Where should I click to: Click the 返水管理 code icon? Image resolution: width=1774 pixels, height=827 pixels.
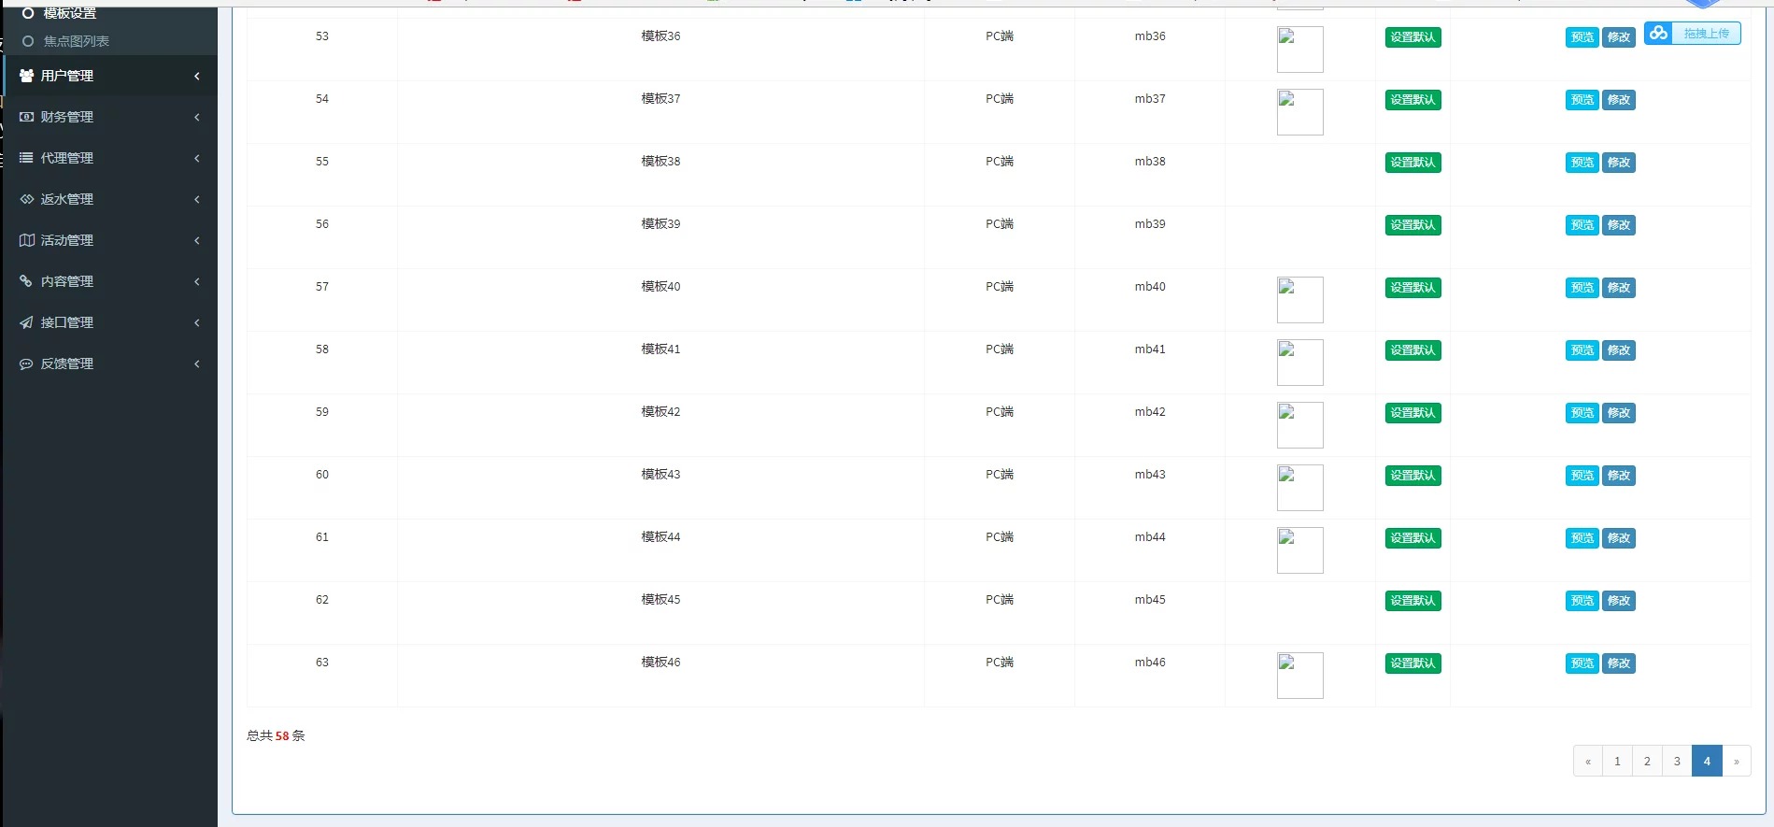26,199
